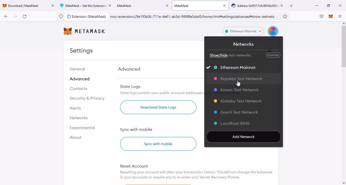Switch to Goerli Test Network
Viewport: 346px width, 185px height.
(239, 112)
